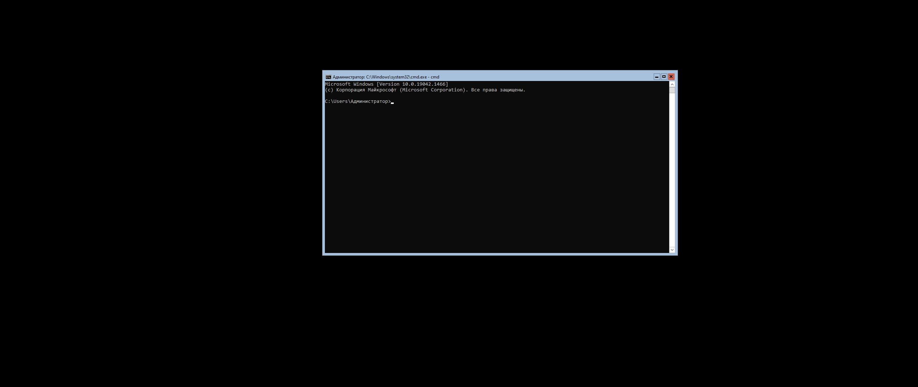Viewport: 918px width, 387px height.
Task: Close the cmd.exe window
Action: [671, 77]
